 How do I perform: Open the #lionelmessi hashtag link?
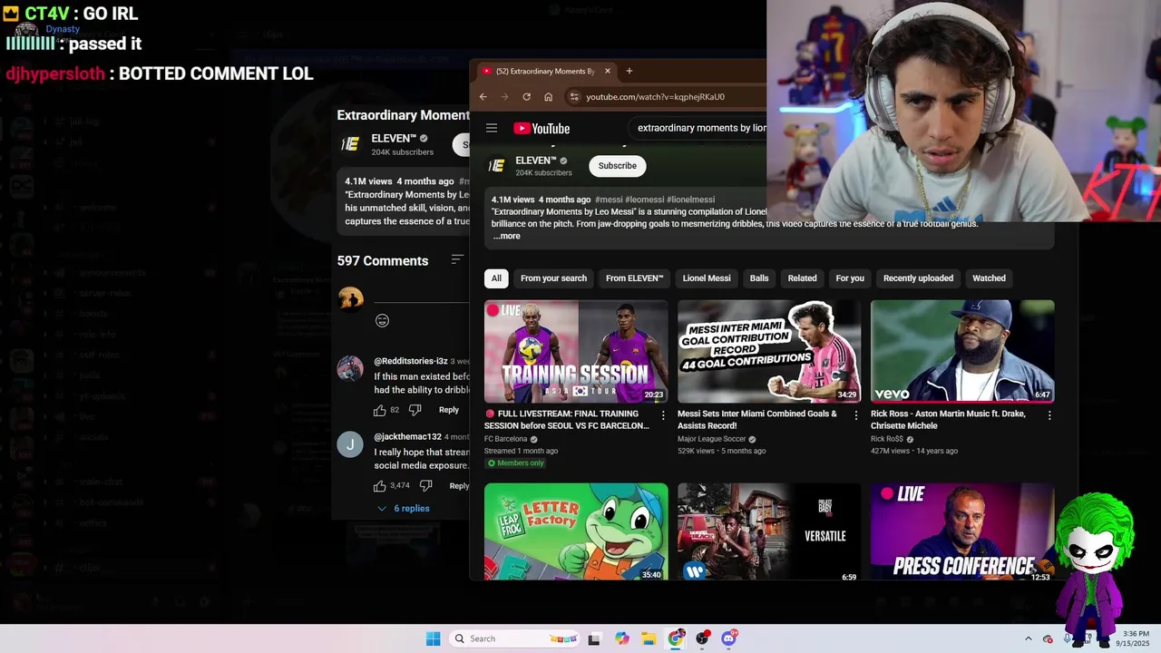coord(690,200)
